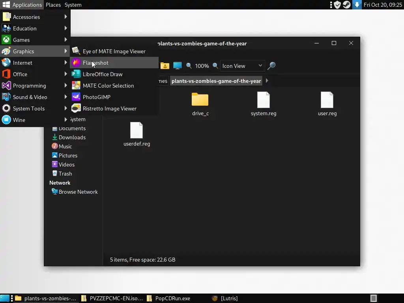Screen dimensions: 404x303
Task: Open Pictures in the sidebar
Action: point(64,155)
